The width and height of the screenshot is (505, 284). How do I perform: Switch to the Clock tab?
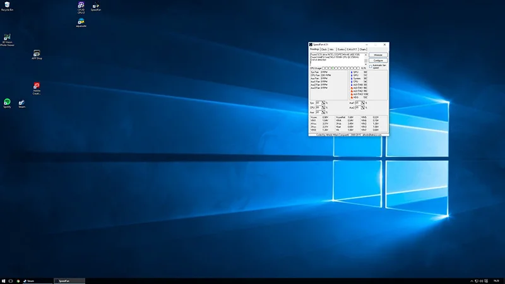324,50
